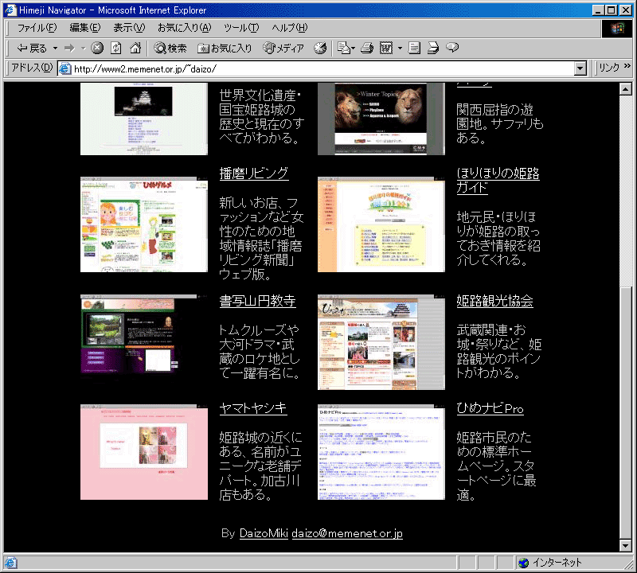Open the ヤマトヤシキ link

[253, 408]
